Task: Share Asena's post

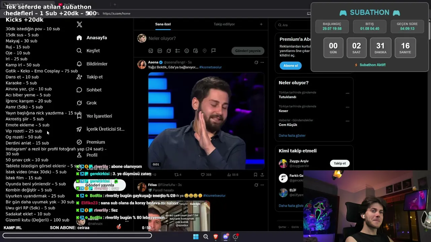Action: click(262, 175)
